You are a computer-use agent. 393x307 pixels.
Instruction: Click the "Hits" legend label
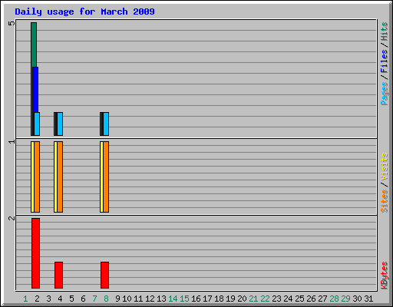click(385, 31)
